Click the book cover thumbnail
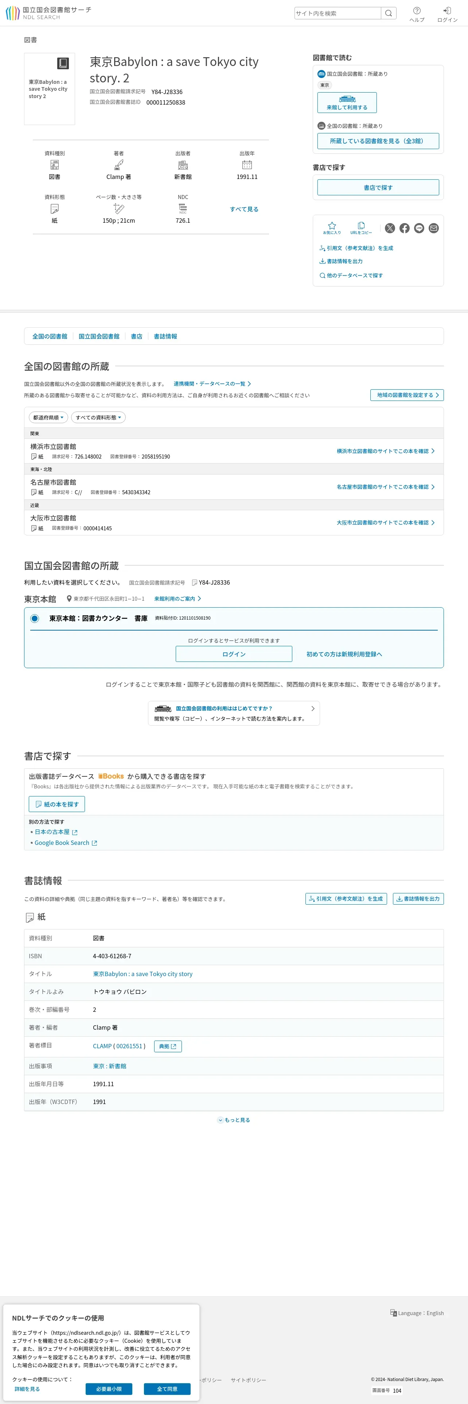Viewport: 468px width, 1404px height. pyautogui.click(x=50, y=89)
